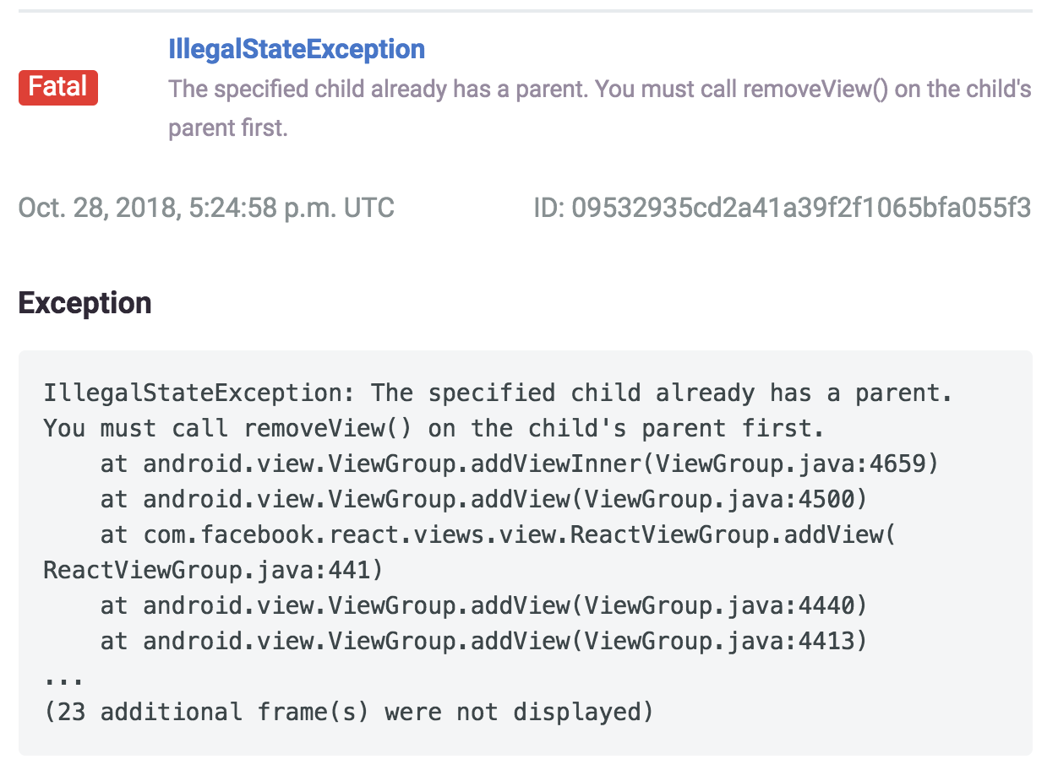Image resolution: width=1058 pixels, height=770 pixels.
Task: Expand the 23 additional hidden frames
Action: pos(347,711)
